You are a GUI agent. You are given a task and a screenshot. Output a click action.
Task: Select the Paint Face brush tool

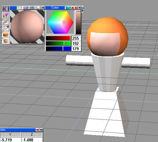[x=6, y=22]
